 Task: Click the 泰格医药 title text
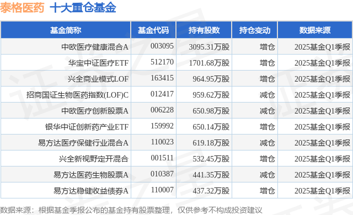(22, 8)
